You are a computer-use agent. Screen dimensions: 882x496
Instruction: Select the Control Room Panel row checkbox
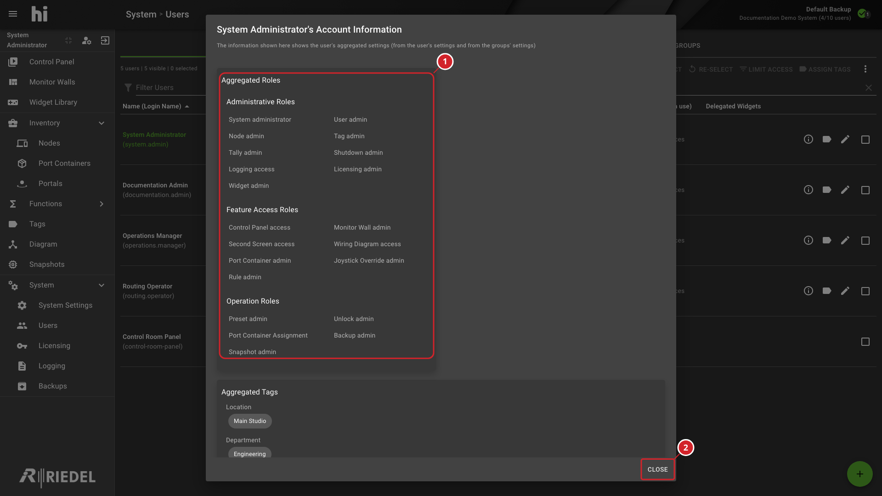coord(865,342)
